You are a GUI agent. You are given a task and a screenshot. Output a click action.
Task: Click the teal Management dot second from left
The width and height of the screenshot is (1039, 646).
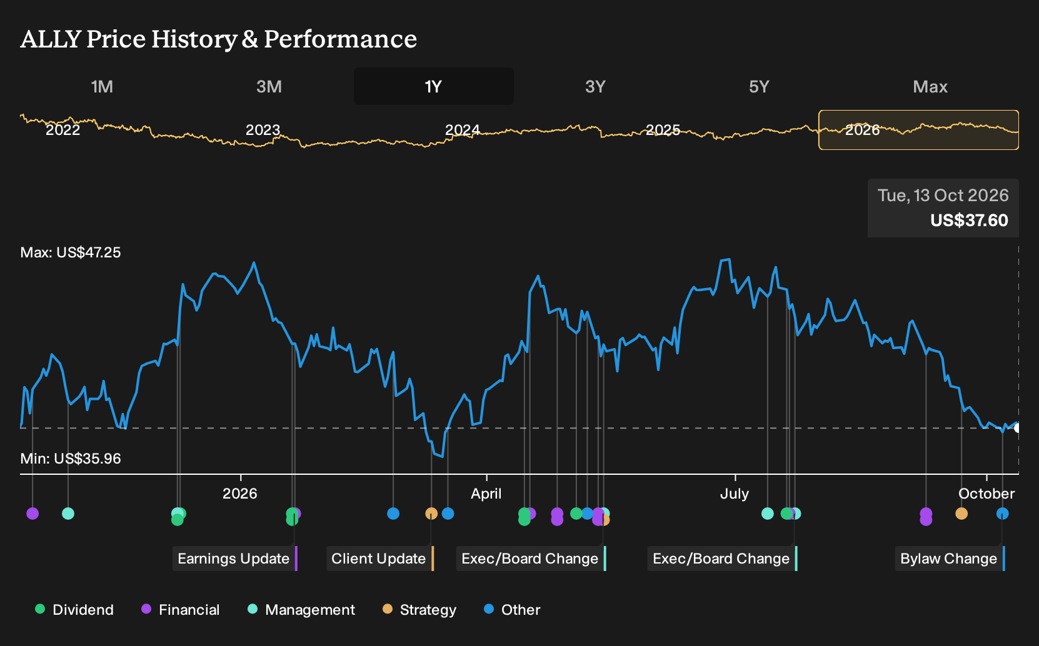tap(68, 514)
